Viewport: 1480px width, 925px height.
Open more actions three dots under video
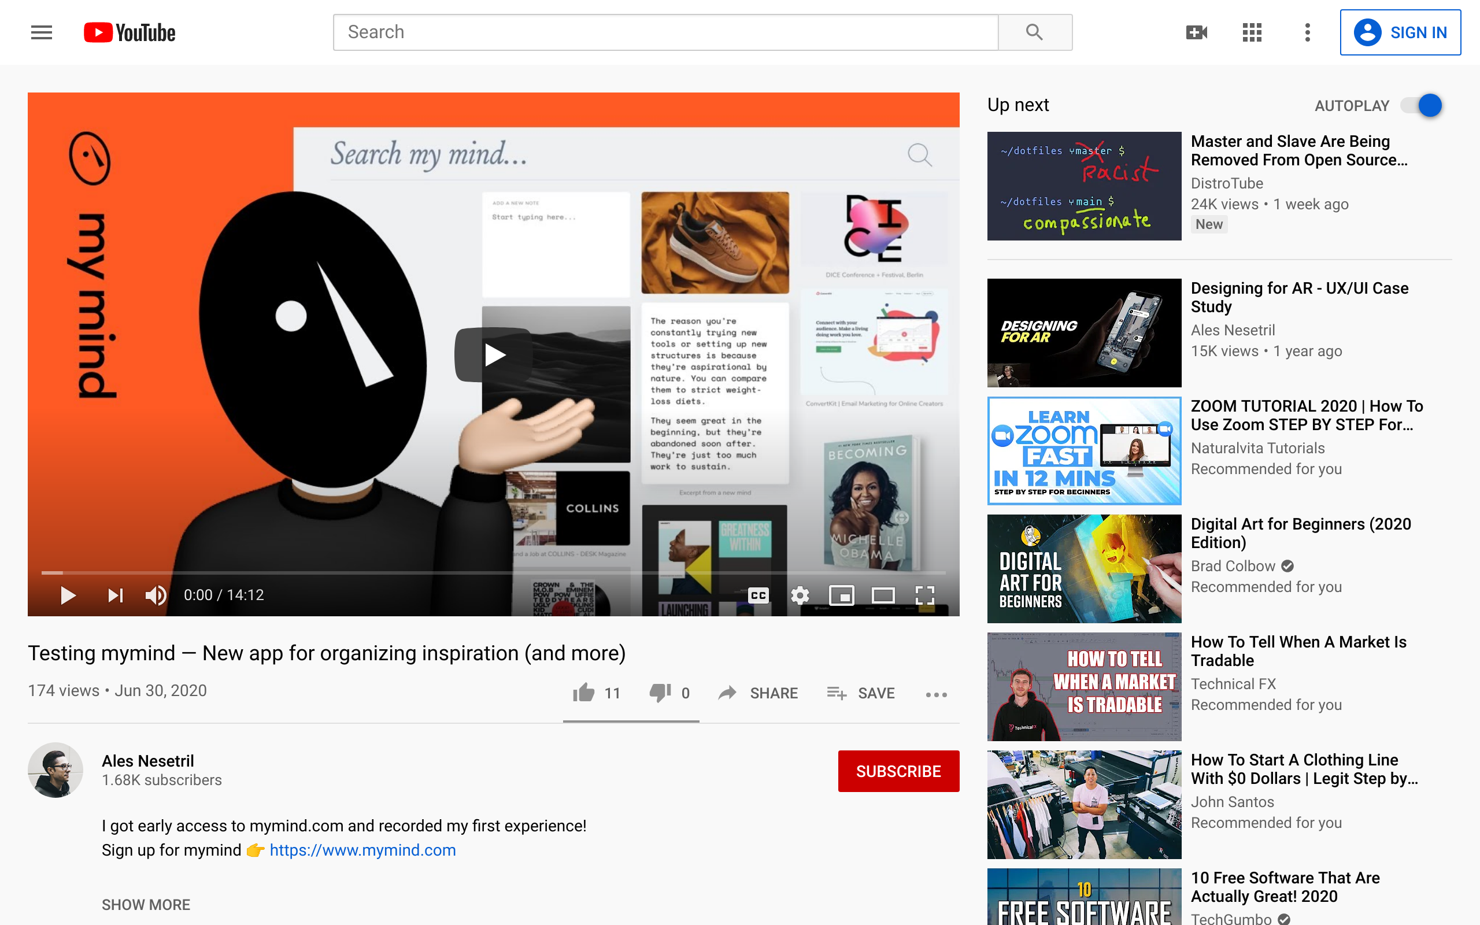(937, 694)
